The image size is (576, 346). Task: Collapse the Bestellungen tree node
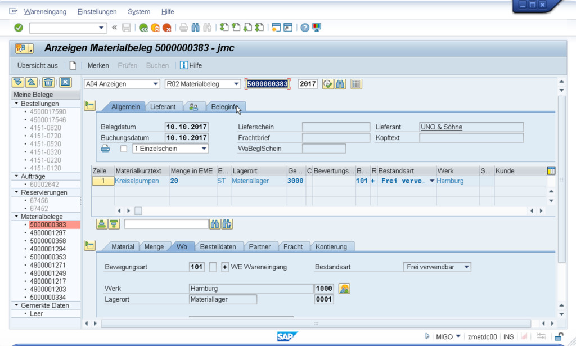click(x=17, y=104)
